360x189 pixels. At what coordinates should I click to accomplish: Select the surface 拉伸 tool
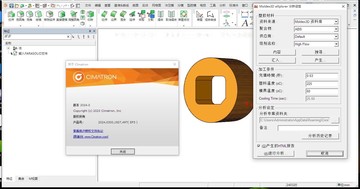(x=104, y=16)
